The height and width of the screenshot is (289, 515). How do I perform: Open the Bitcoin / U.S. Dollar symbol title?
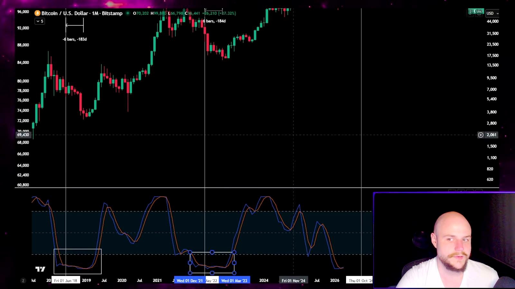[x=82, y=13]
